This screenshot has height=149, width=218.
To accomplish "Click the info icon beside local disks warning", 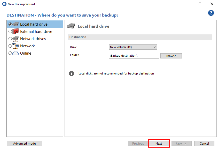I will pos(72,73).
